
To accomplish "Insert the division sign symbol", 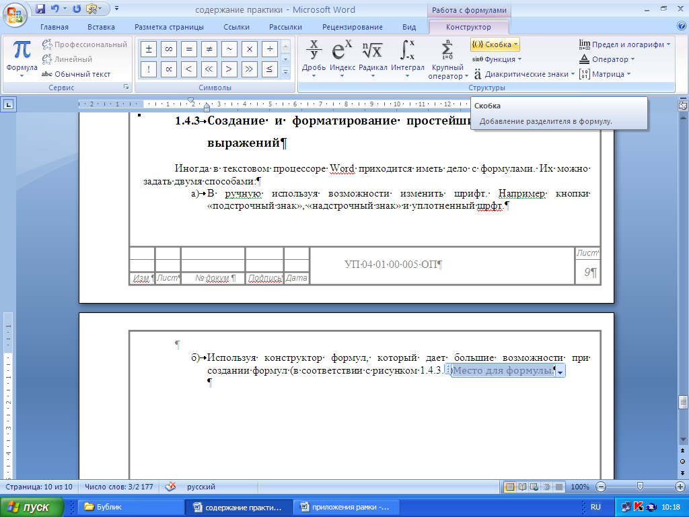I will (x=270, y=49).
